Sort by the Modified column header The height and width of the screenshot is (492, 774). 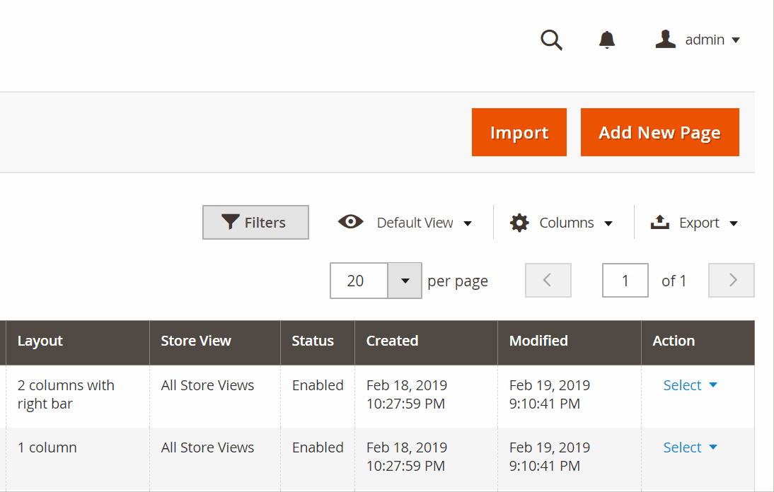tap(570, 343)
